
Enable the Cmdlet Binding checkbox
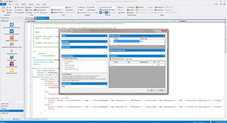tap(63, 59)
